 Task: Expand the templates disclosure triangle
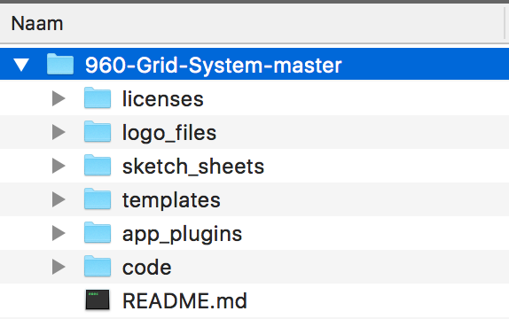tap(59, 199)
